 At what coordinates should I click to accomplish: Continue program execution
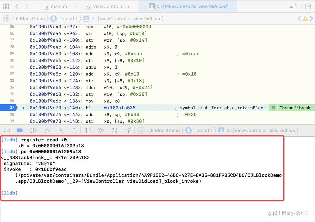click(34, 130)
